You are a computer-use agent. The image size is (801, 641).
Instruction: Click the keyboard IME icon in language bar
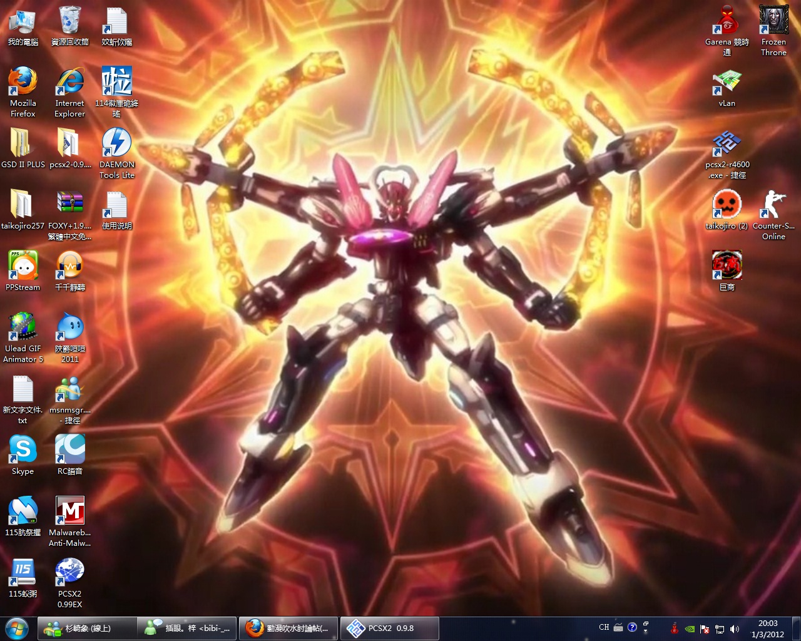(618, 627)
